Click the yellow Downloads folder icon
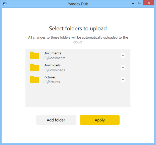 click(34, 67)
